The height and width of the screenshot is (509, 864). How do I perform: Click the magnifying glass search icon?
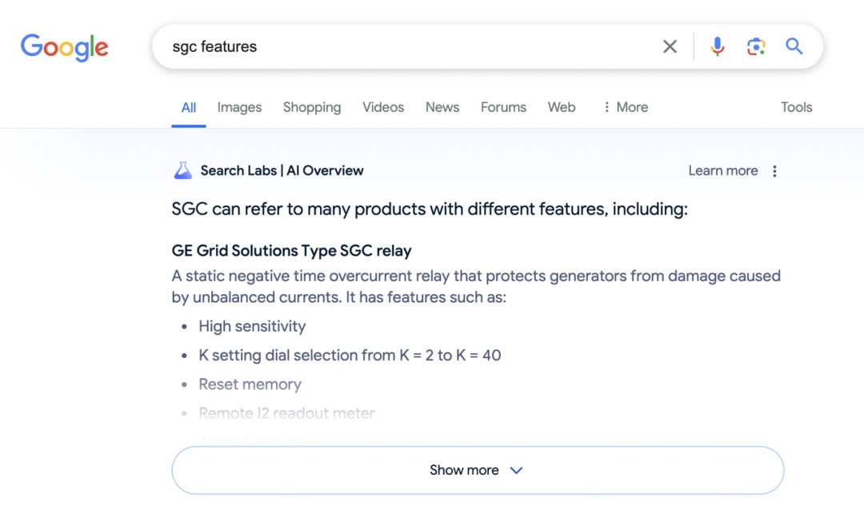point(794,46)
